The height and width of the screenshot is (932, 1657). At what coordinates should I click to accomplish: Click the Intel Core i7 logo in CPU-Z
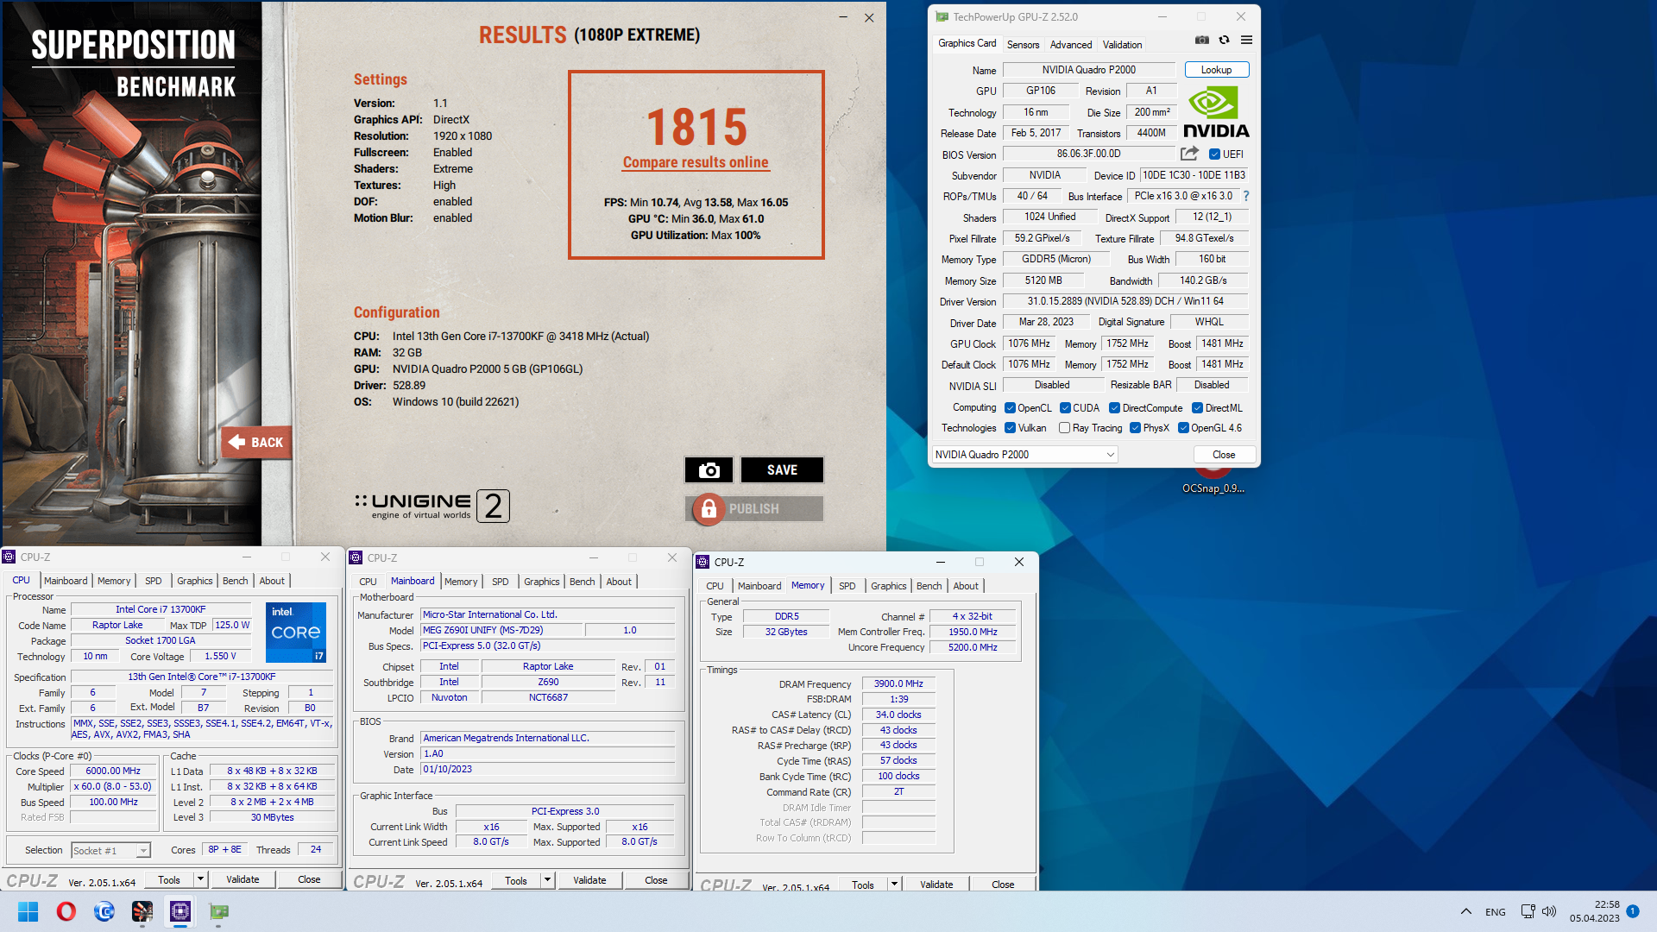(x=295, y=633)
